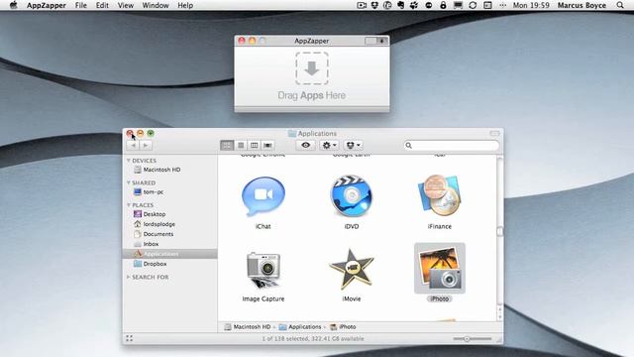Click iPhoto in the path bar
634x357 pixels.
343,326
